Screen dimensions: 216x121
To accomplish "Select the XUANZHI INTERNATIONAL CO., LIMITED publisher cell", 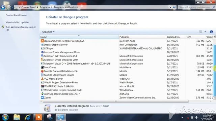I will click(141, 48).
